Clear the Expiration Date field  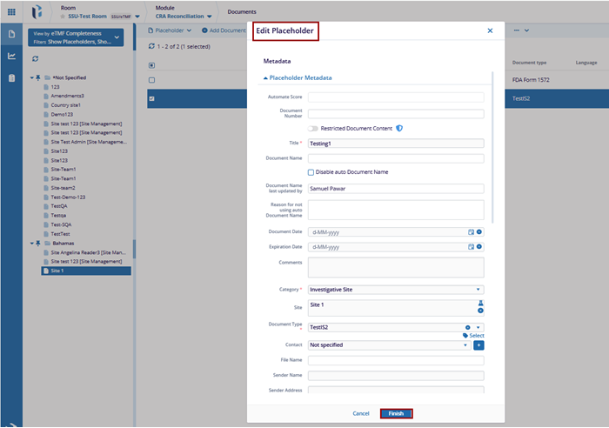(x=479, y=247)
